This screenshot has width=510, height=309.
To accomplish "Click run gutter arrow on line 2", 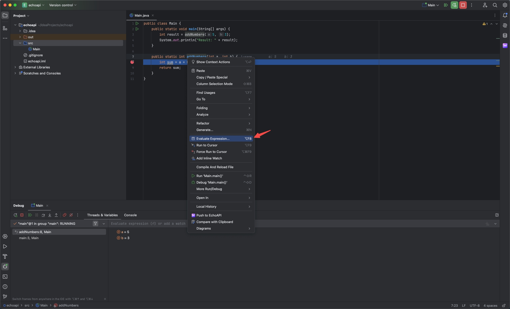I will [137, 29].
